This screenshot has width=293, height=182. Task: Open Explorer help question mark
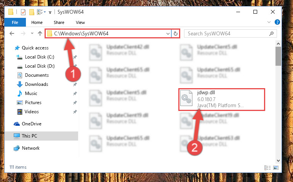277,22
